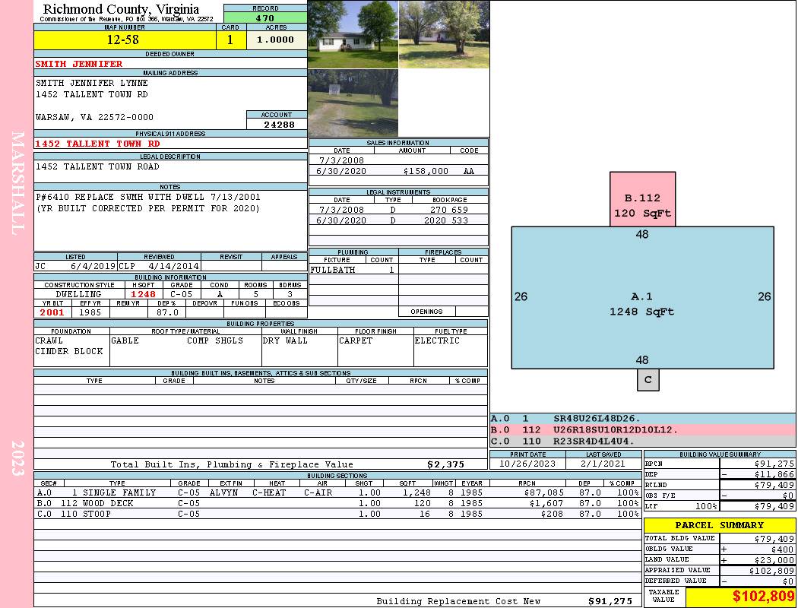Click WOOD DECK building section row
798x608 pixels.
click(x=338, y=503)
